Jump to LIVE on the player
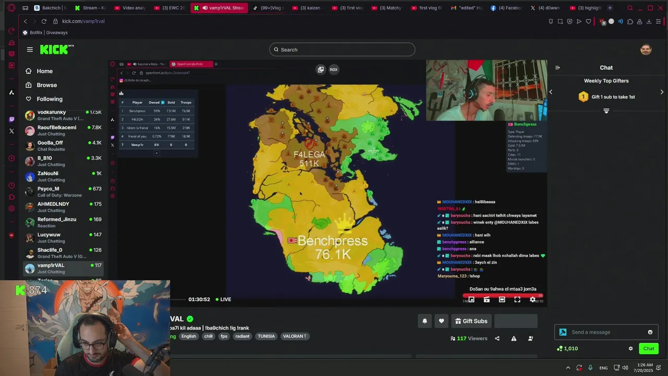 (223, 299)
